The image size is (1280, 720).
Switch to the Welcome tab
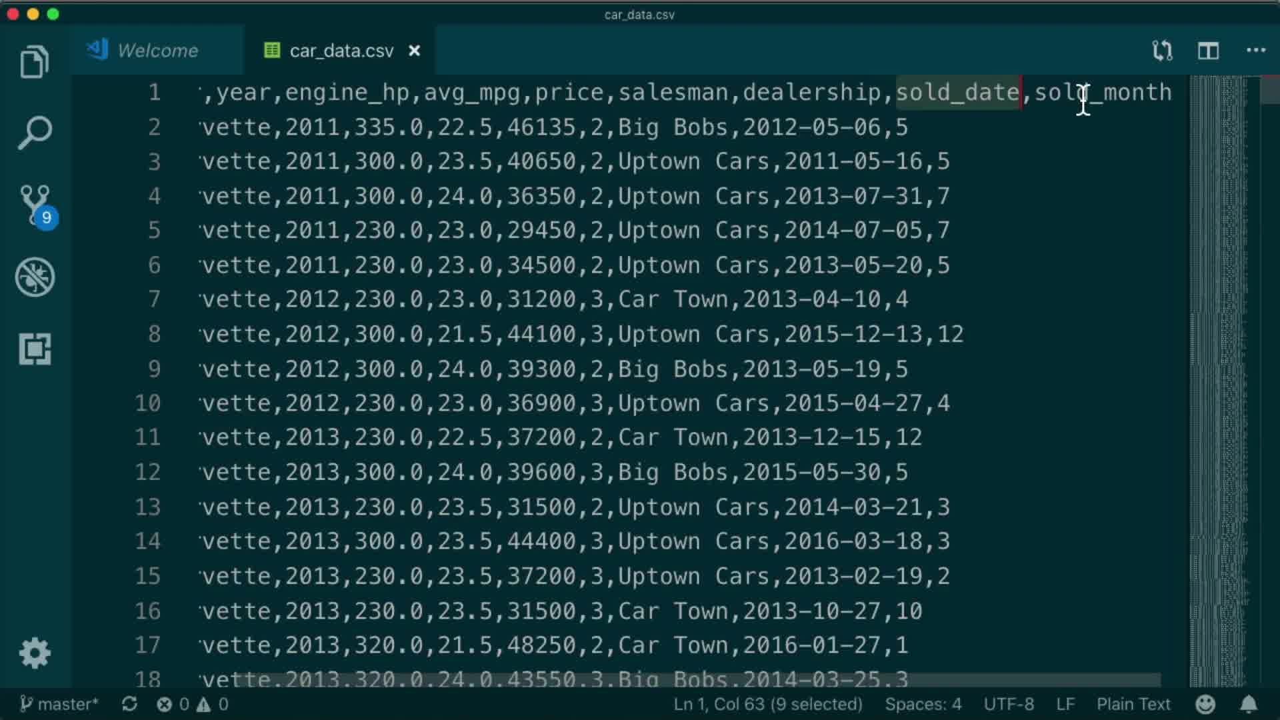tap(157, 51)
